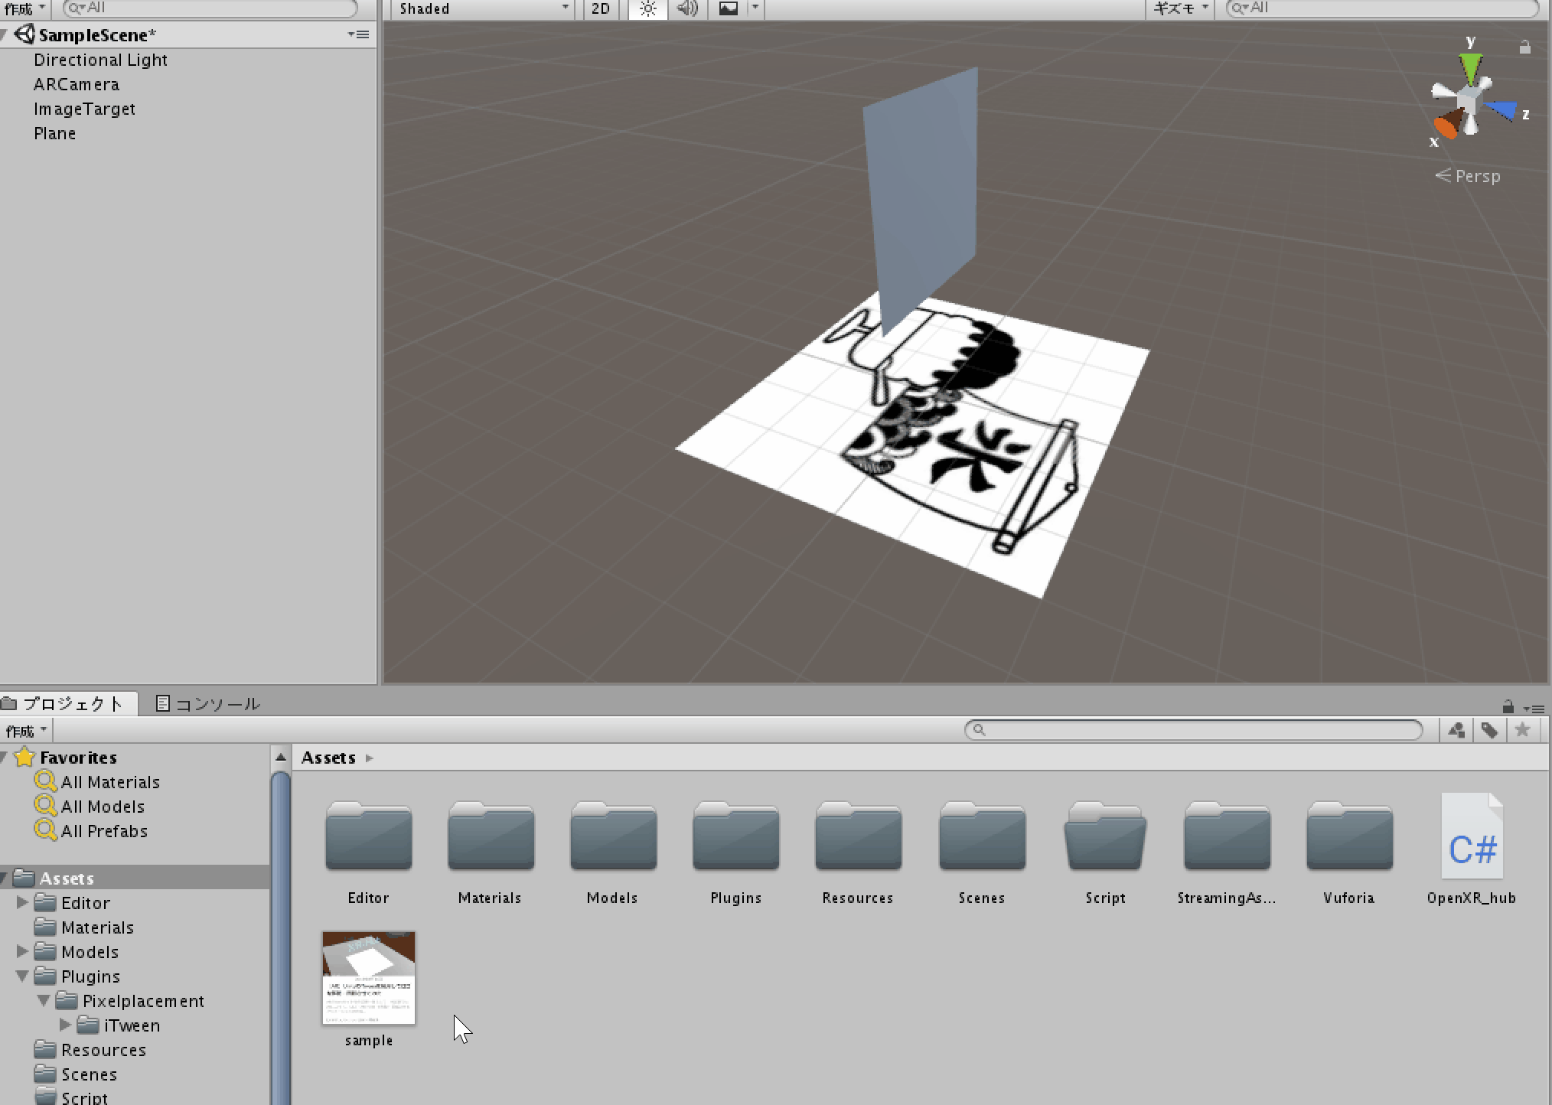
Task: Toggle 2D view mode in Scene toolbar
Action: [x=599, y=9]
